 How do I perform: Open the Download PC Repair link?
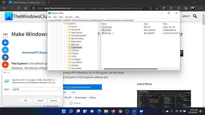tap(35, 52)
